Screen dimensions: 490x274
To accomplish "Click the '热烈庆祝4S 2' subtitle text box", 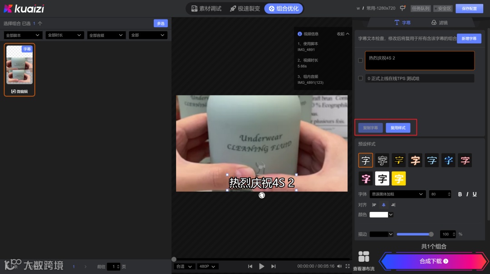I will pos(420,61).
